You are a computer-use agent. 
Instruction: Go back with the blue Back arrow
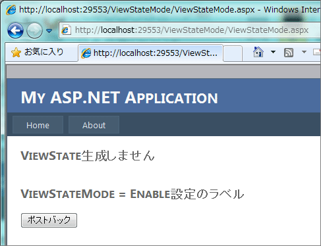coord(15,31)
